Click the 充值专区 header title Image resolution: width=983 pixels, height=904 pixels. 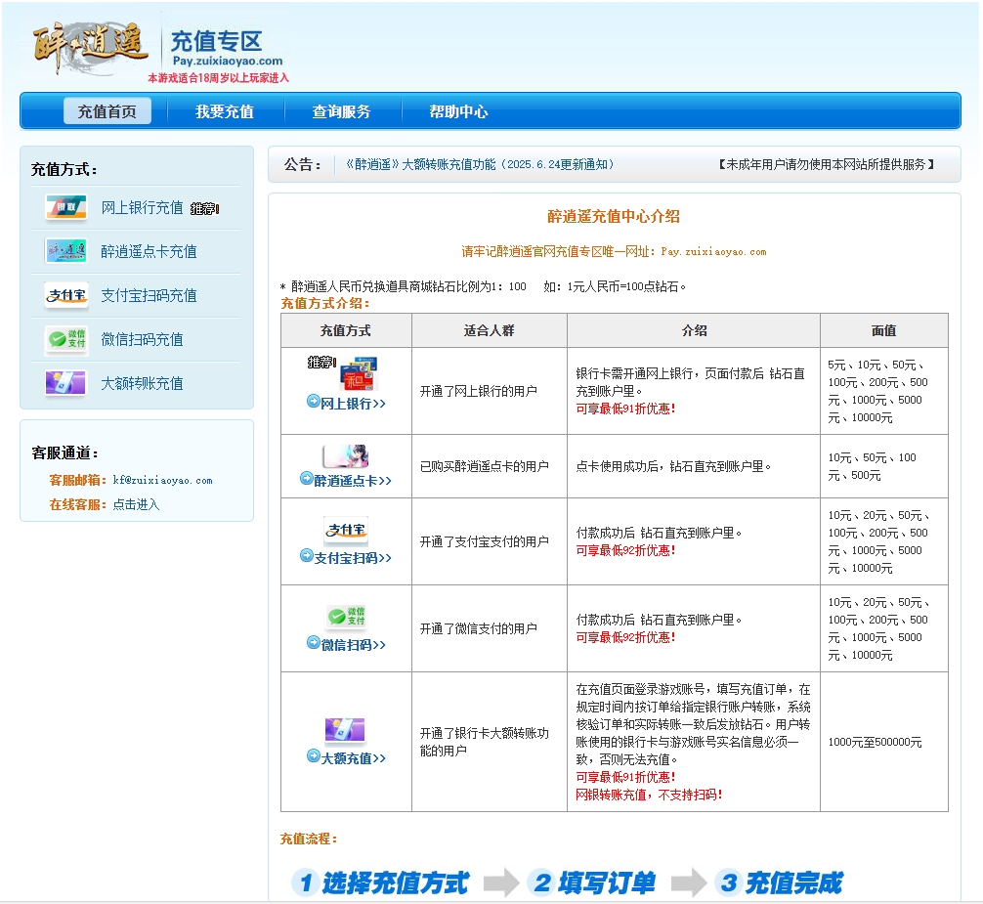(x=216, y=41)
